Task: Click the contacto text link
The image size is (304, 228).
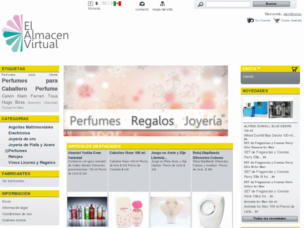Action: (x=142, y=9)
